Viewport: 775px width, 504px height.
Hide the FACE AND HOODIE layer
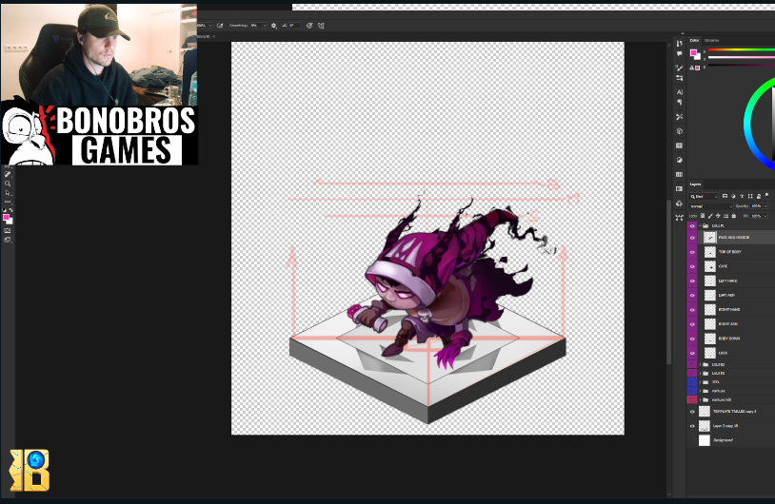692,238
